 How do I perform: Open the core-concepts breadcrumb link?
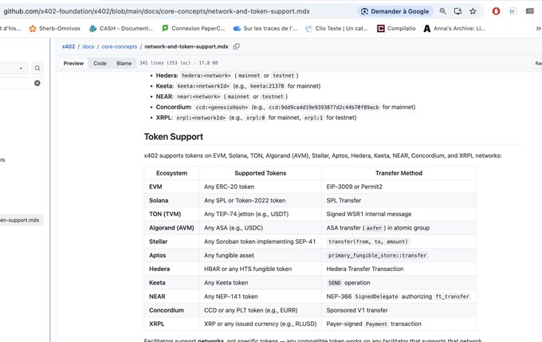pyautogui.click(x=120, y=46)
